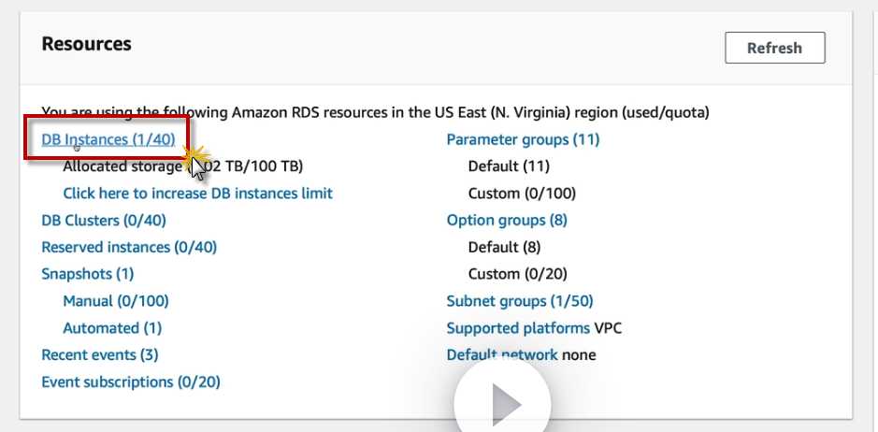Click the Allocated storage text
This screenshot has width=878, height=432.
(x=122, y=166)
